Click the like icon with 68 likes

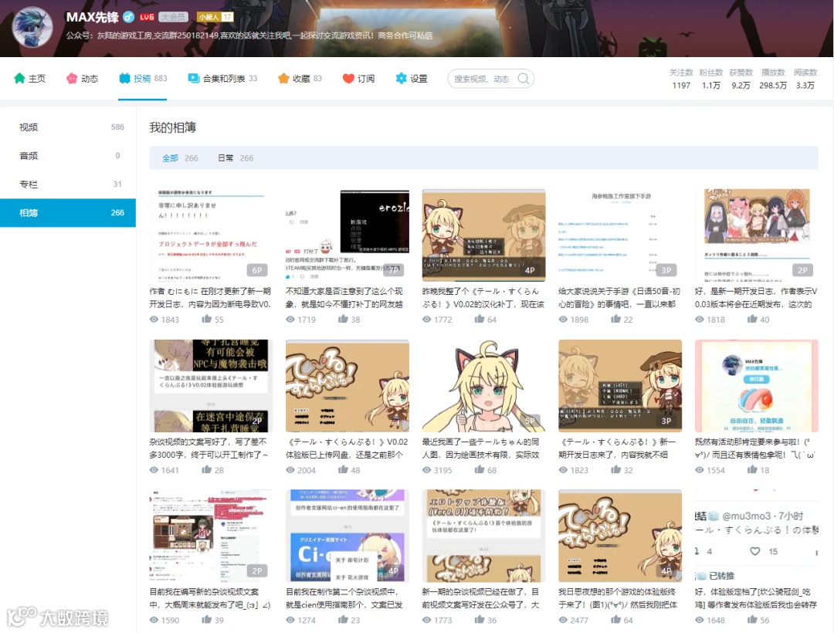(x=480, y=469)
